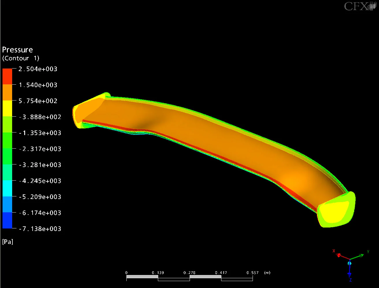Screen dimensions: 379x288
Task: Click the [Pa] units label
Action: (x=8, y=242)
